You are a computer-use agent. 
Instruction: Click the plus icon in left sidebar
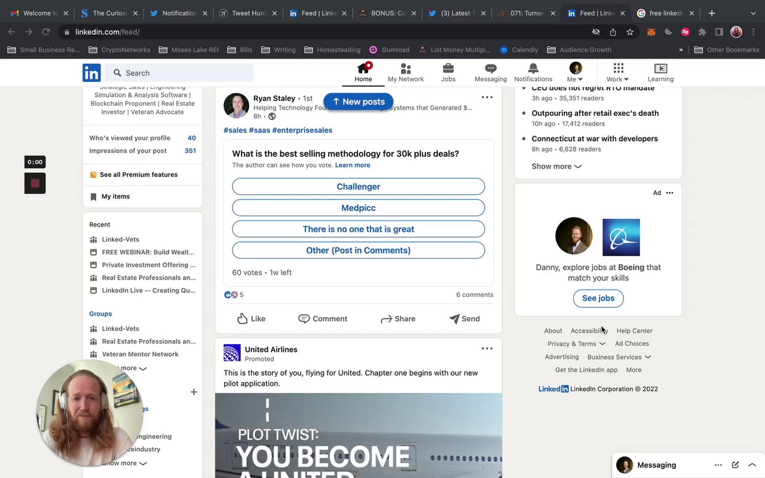pyautogui.click(x=194, y=392)
